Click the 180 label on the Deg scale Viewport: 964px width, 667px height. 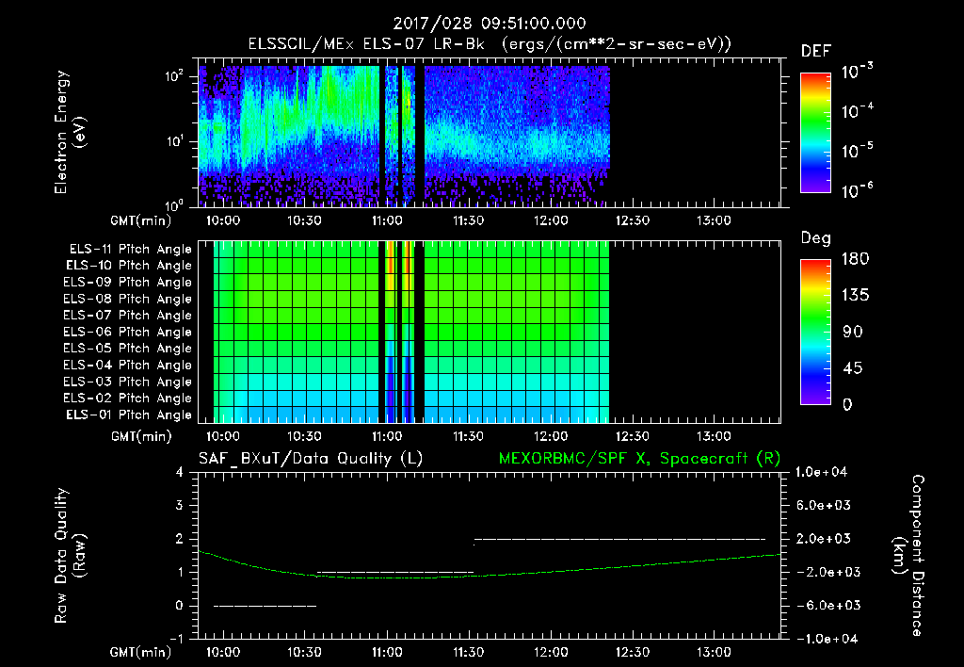[856, 259]
